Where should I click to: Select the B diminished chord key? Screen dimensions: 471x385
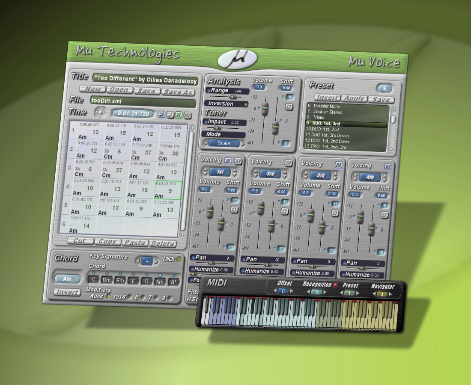pos(173,282)
